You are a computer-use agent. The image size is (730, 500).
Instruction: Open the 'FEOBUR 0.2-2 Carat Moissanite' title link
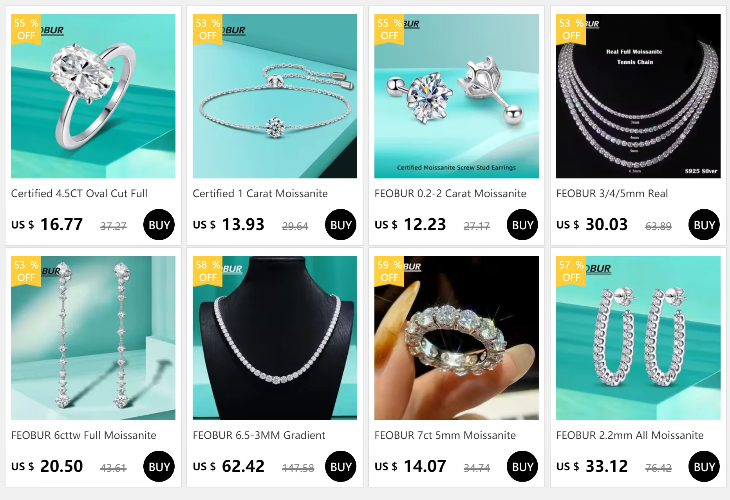coord(450,193)
